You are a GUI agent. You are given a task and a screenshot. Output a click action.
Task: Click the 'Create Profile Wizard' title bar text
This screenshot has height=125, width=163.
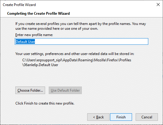click(19, 5)
